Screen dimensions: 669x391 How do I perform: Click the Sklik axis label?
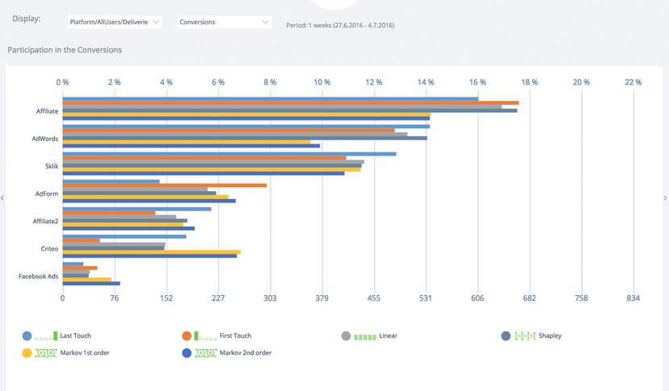coord(52,166)
